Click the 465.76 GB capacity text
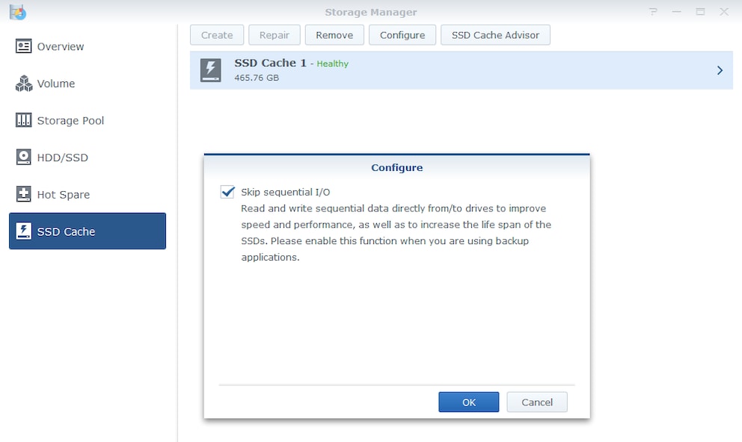 point(257,78)
